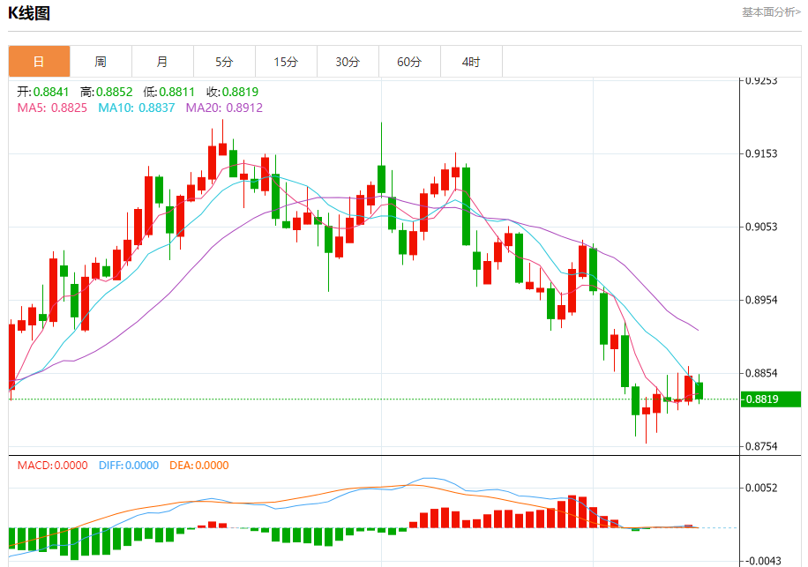Click the DIFF:0.0000 indicator label

tap(129, 466)
